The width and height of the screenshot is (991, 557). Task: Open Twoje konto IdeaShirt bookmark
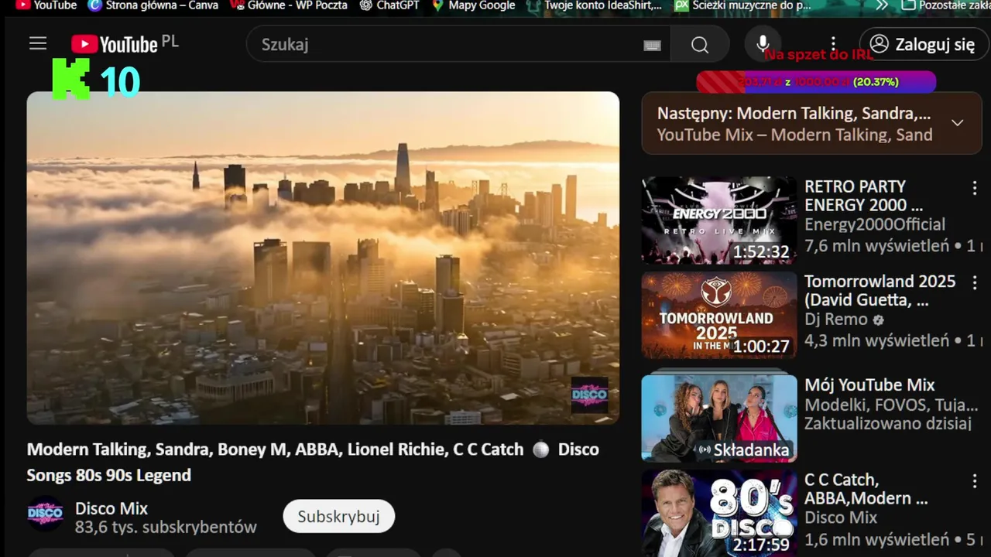pos(595,5)
